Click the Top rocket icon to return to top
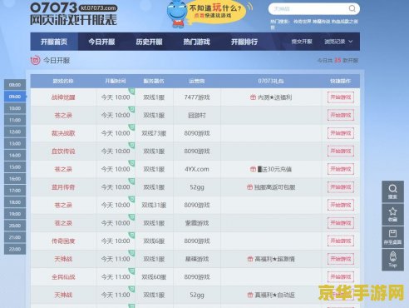Image resolution: width=409 pixels, height=308 pixels. tap(392, 260)
